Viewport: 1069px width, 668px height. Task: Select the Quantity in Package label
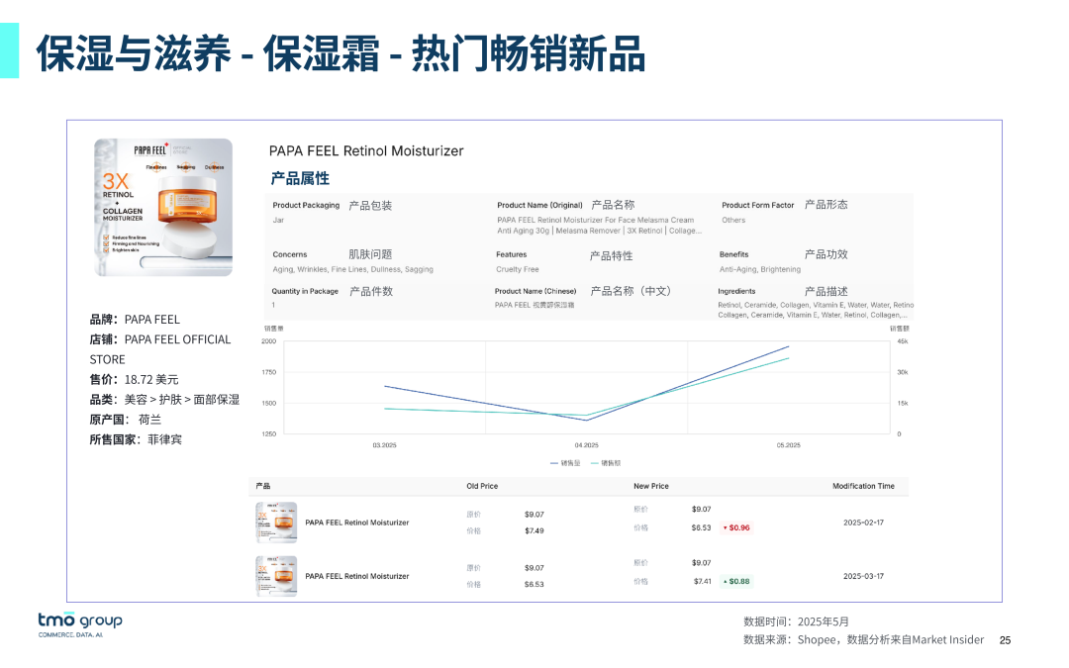pos(305,292)
